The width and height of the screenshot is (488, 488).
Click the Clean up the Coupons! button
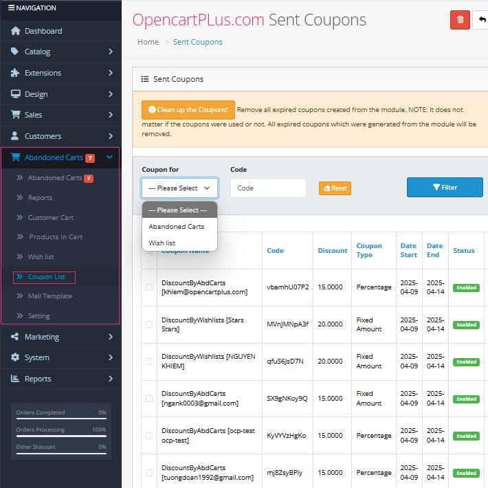point(188,110)
